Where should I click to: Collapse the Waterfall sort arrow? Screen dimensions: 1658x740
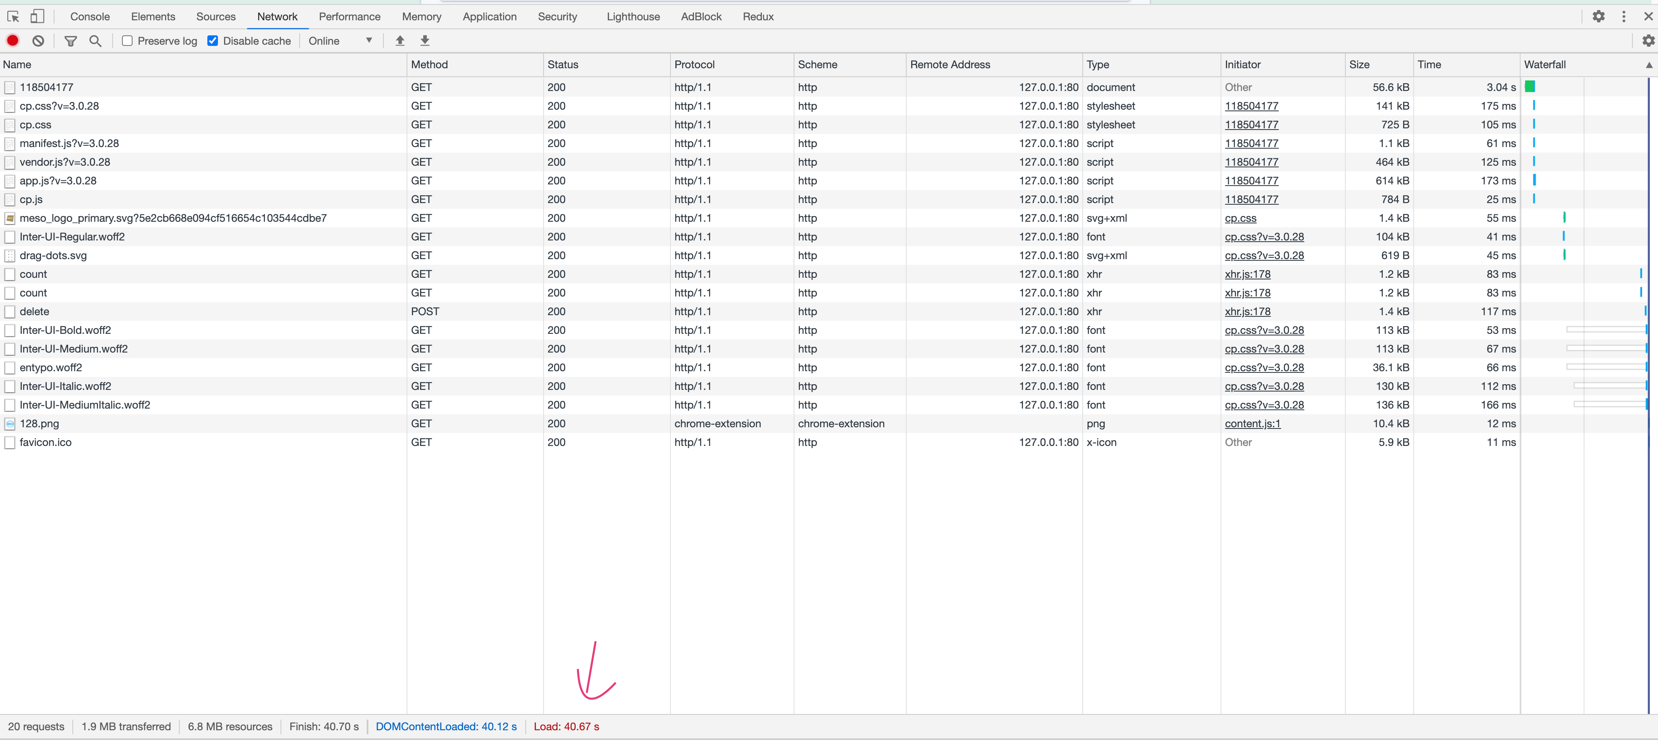click(x=1648, y=65)
